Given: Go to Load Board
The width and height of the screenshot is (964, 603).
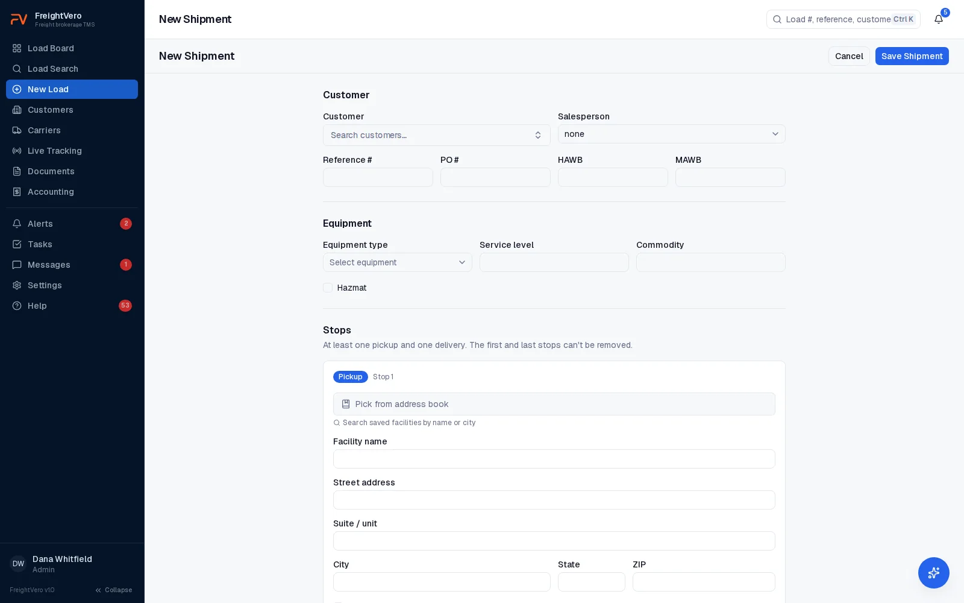Looking at the screenshot, I should coord(72,48).
